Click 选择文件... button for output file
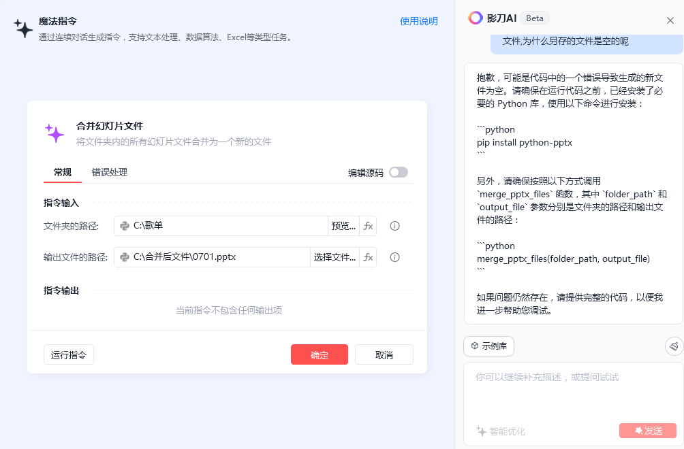This screenshot has height=449, width=684. (x=335, y=257)
